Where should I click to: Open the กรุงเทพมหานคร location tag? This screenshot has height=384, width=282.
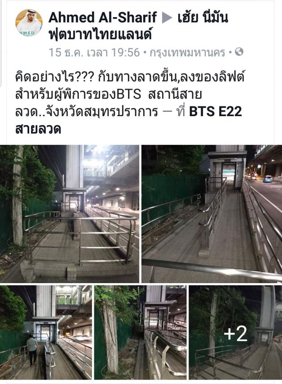click(x=187, y=52)
